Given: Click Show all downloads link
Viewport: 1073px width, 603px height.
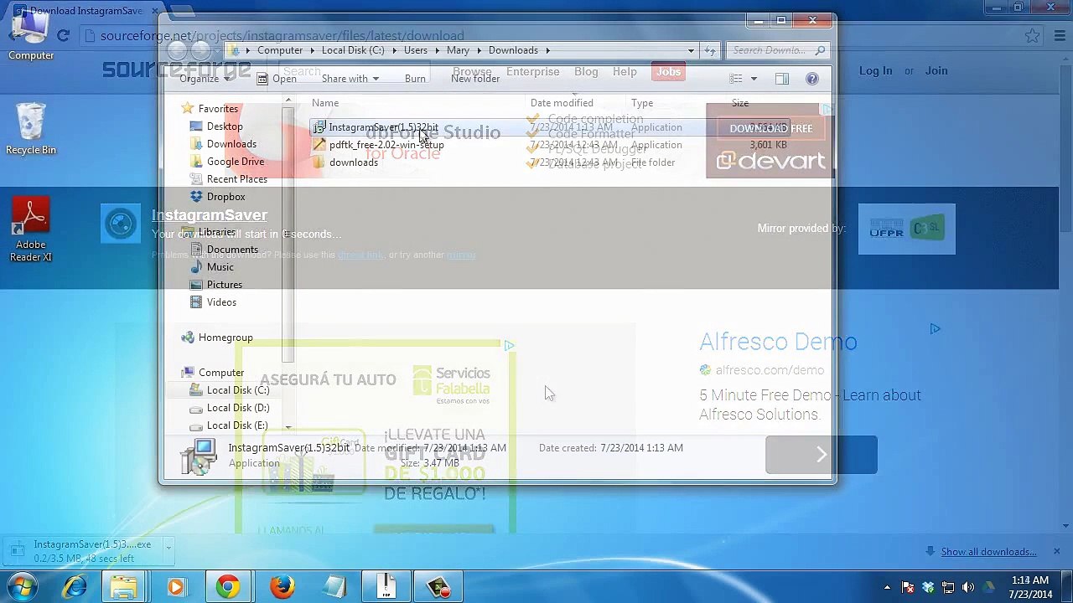Looking at the screenshot, I should (x=988, y=552).
